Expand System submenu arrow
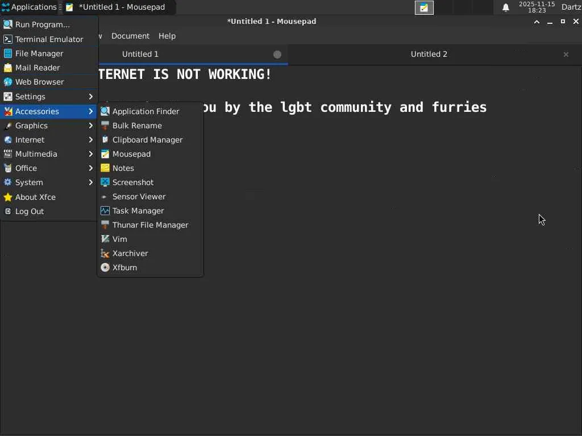 click(x=90, y=182)
